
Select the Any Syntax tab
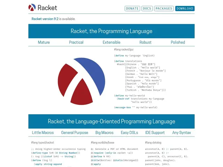[x=182, y=133]
